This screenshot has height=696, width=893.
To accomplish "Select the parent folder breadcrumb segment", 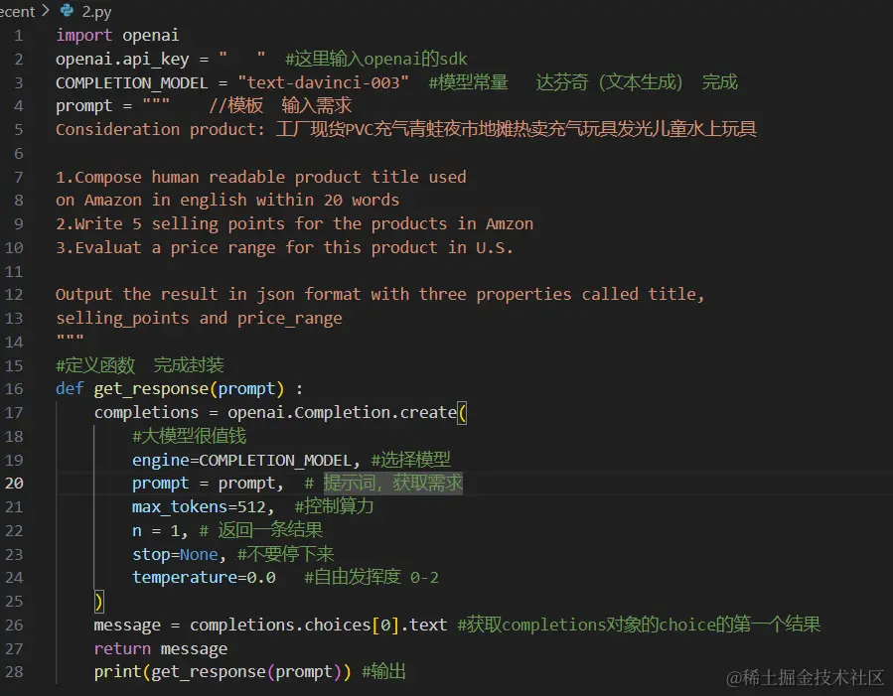I will 16,11.
